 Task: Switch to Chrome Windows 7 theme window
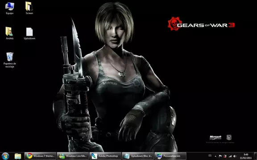40,156
